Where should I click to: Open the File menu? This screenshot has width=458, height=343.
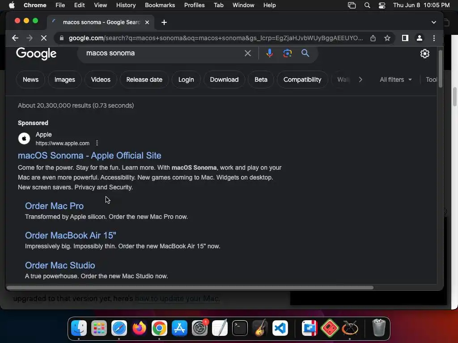(x=60, y=5)
